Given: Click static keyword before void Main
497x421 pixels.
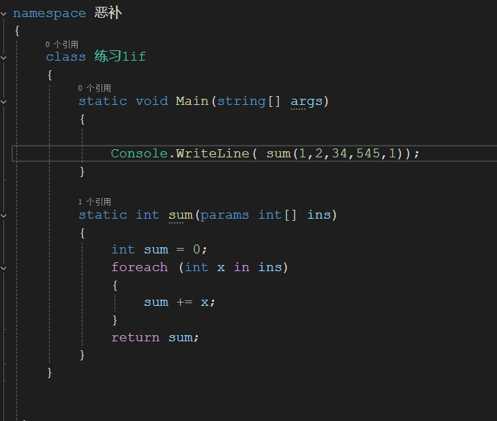Looking at the screenshot, I should click(103, 101).
